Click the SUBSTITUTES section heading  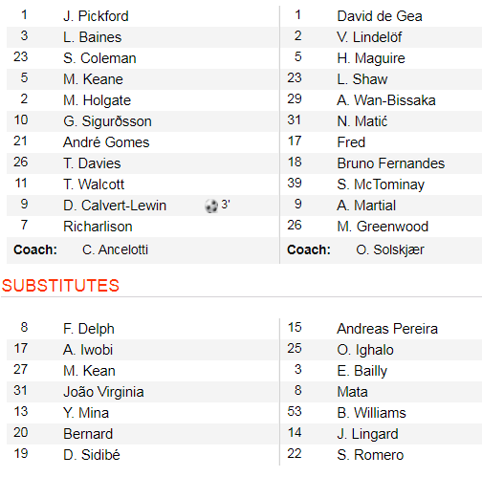60,286
